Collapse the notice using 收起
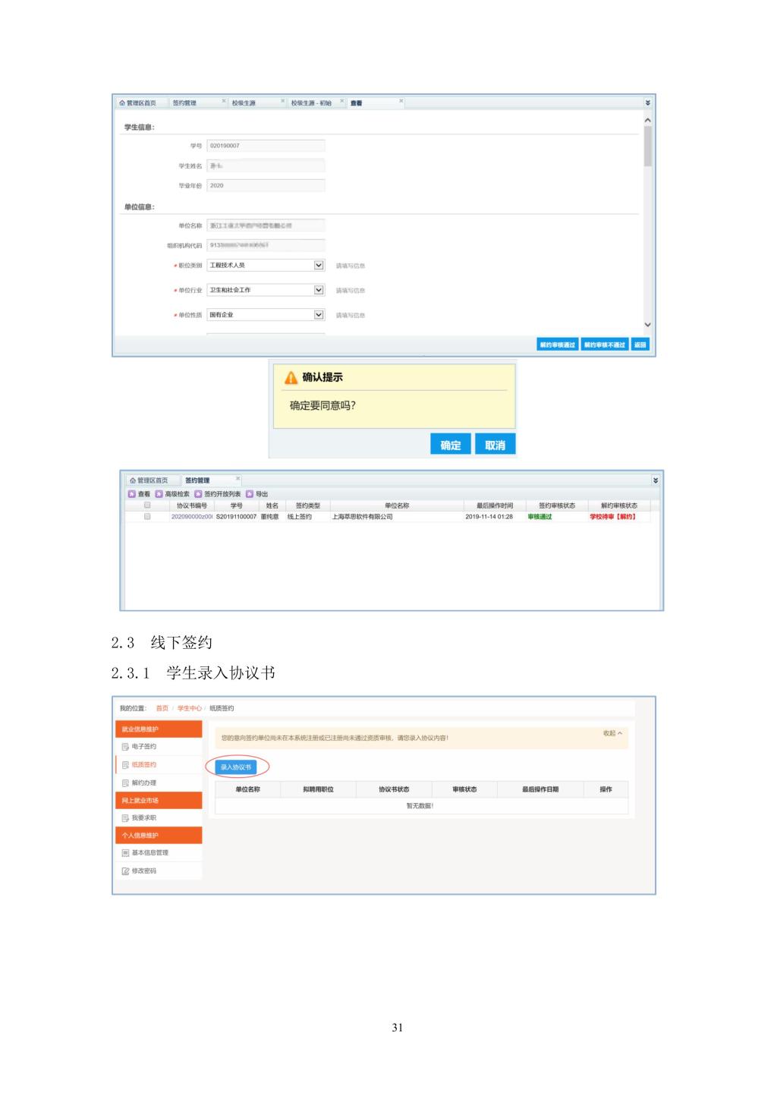Image resolution: width=777 pixels, height=1099 pixels. [612, 733]
